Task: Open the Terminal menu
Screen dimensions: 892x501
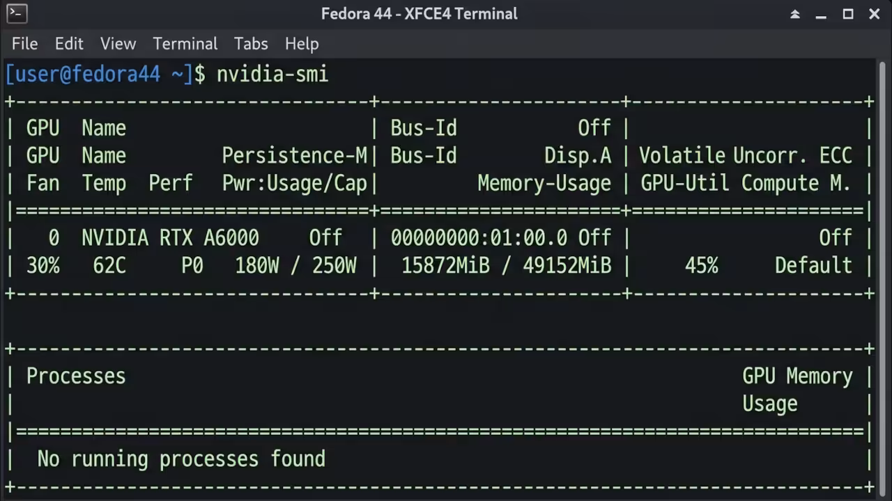Action: [185, 44]
